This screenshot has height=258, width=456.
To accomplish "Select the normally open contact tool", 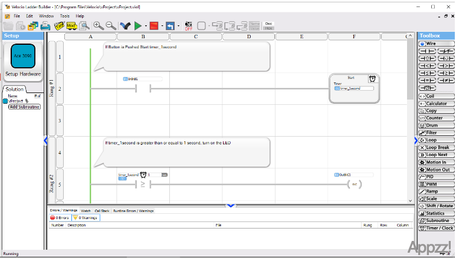I will pos(427,51).
